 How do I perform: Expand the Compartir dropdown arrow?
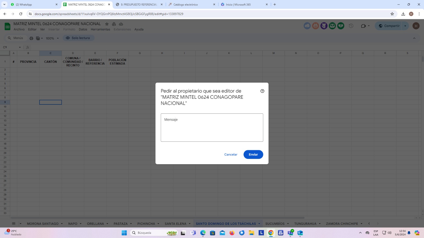[x=405, y=26]
